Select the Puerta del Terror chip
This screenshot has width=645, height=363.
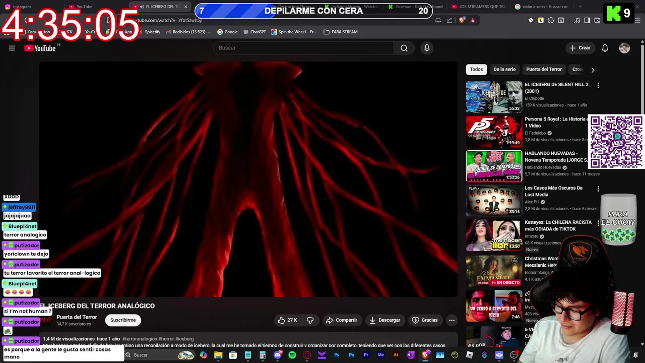pyautogui.click(x=544, y=70)
